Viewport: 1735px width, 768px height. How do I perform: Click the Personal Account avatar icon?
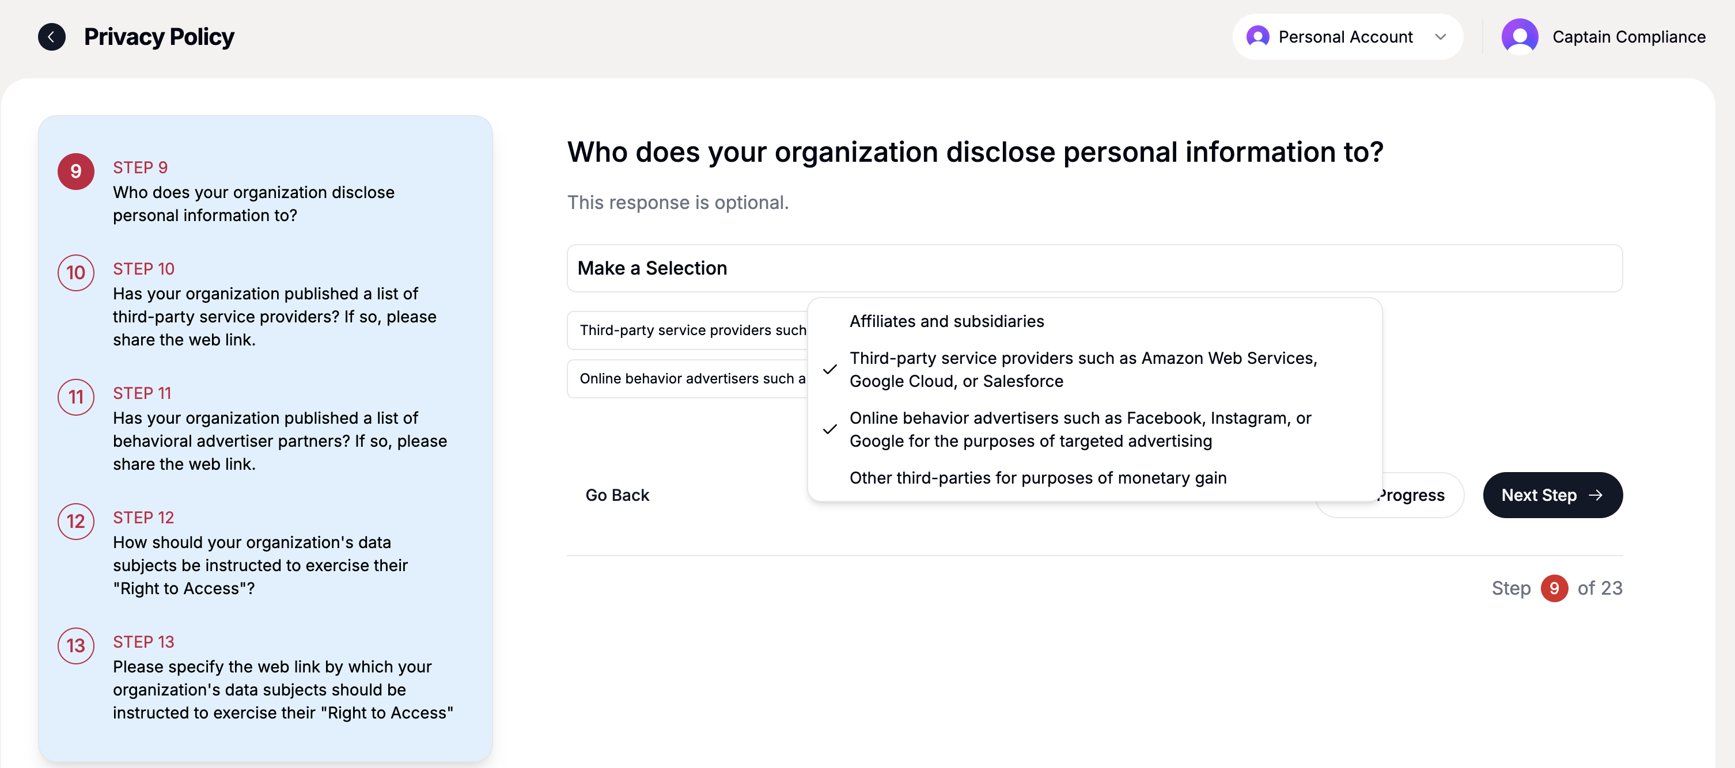pyautogui.click(x=1257, y=37)
